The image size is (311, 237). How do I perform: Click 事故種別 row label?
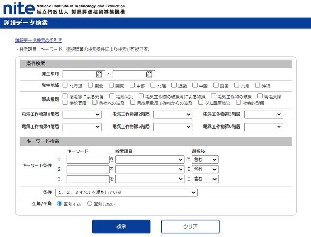51,100
